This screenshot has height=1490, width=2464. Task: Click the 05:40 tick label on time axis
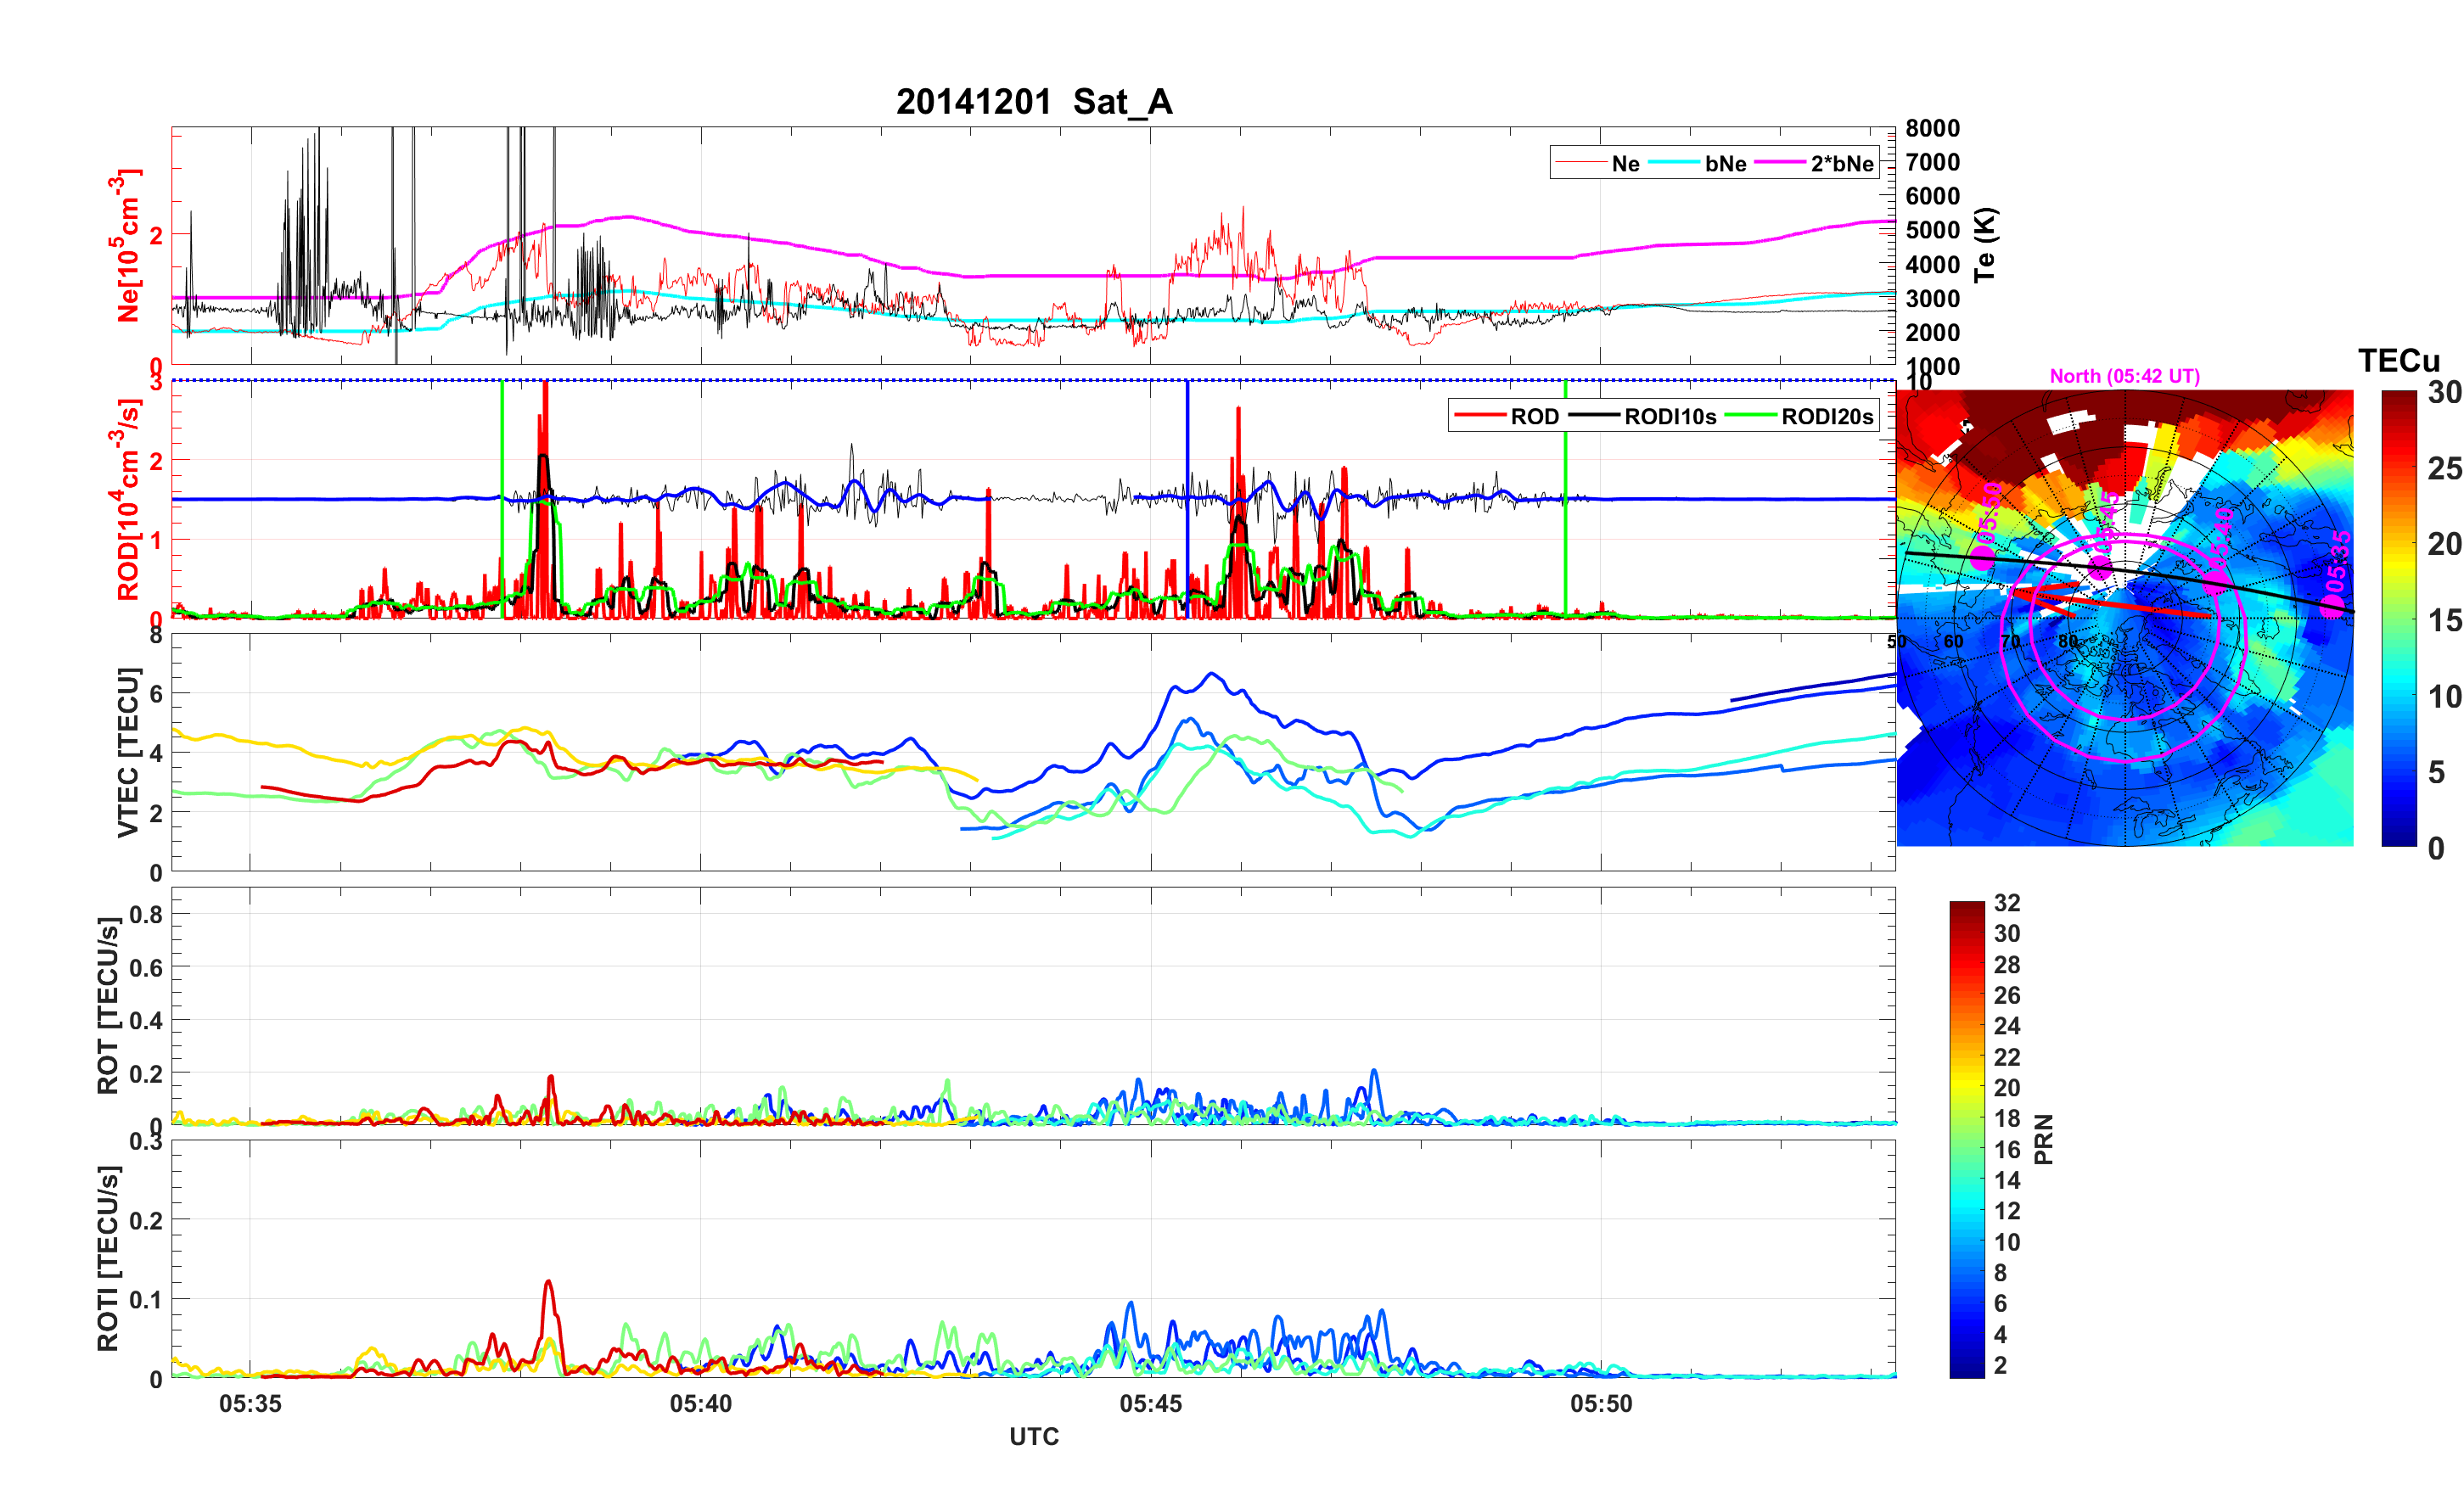(x=700, y=1403)
